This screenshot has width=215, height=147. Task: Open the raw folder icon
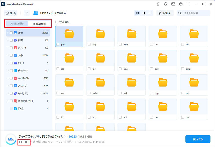[x=163, y=106]
